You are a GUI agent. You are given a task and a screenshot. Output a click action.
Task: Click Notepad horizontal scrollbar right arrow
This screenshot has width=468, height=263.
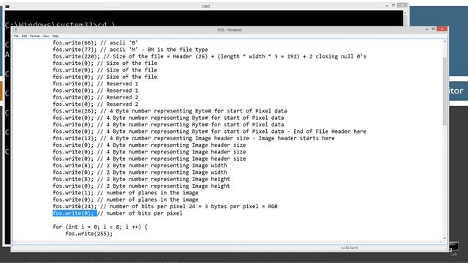pyautogui.click(x=440, y=242)
